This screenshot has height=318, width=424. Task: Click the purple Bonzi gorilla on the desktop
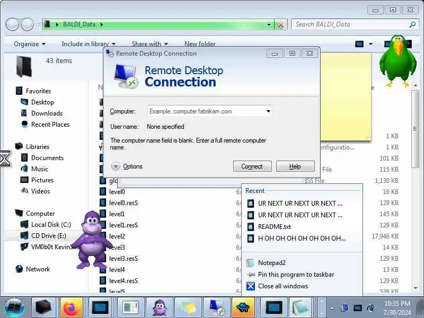point(92,240)
